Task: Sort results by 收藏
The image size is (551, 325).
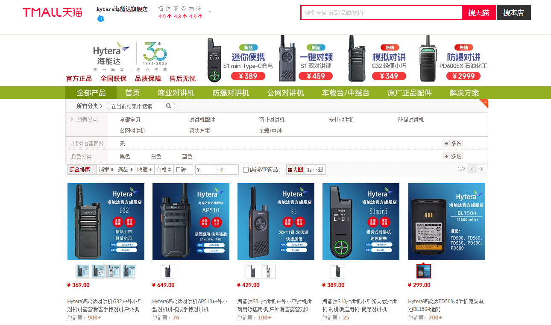Action: coord(145,170)
